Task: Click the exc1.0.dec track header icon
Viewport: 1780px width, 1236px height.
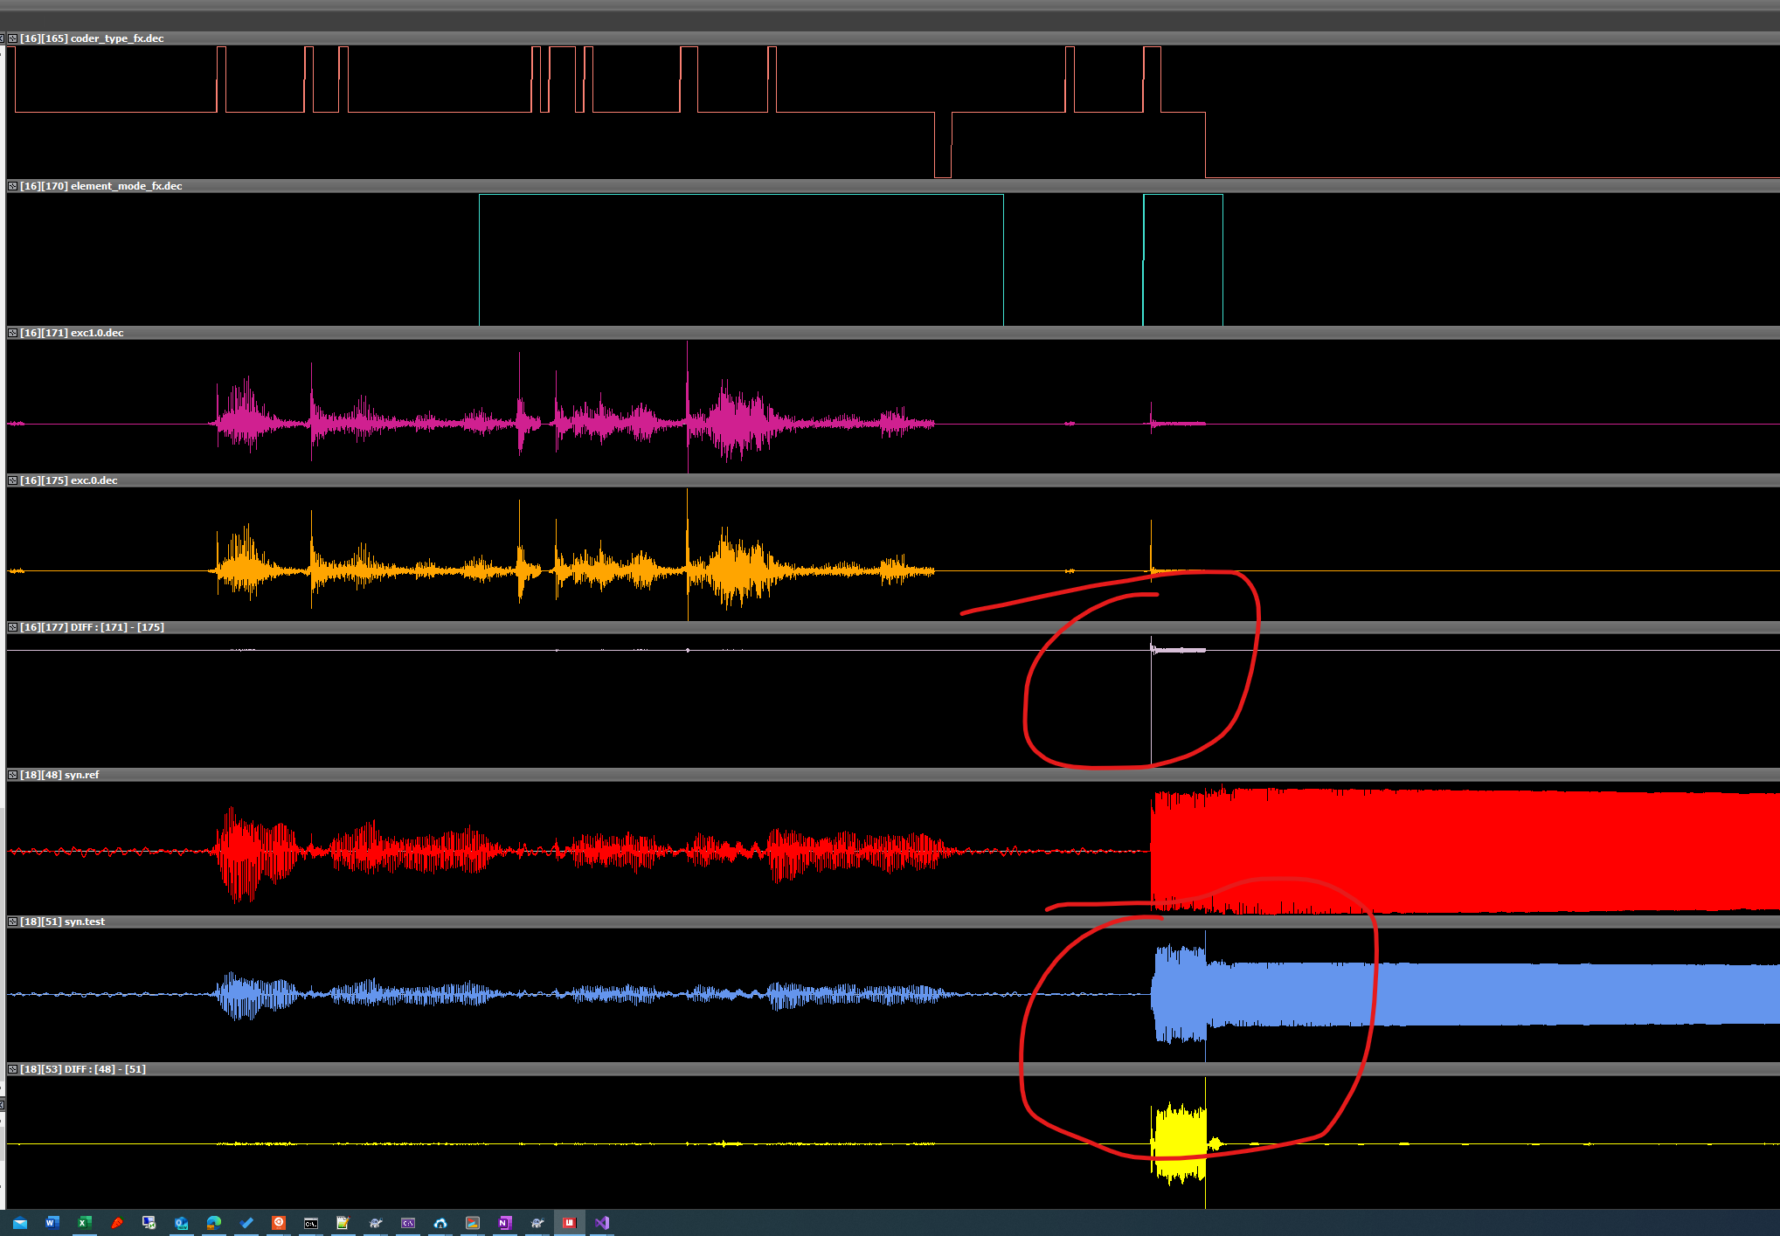Action: tap(12, 333)
